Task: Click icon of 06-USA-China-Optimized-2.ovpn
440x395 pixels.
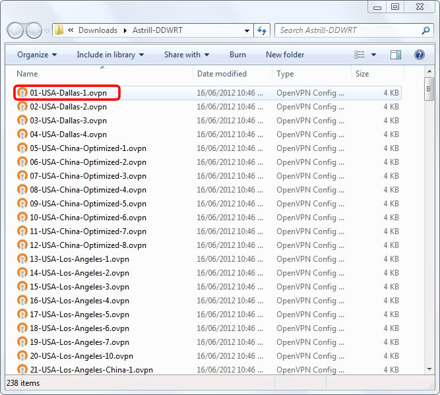Action: (x=22, y=162)
